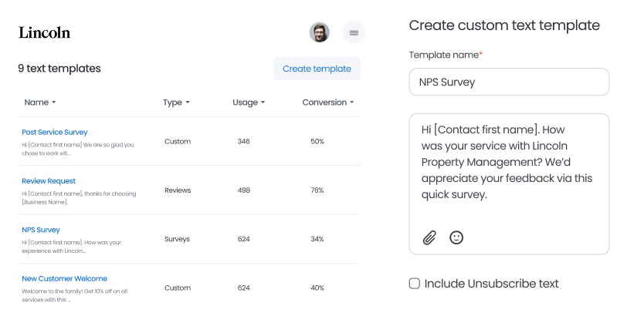The image size is (627, 323).
Task: Click the Post Service Survey preview text
Action: pyautogui.click(x=77, y=148)
